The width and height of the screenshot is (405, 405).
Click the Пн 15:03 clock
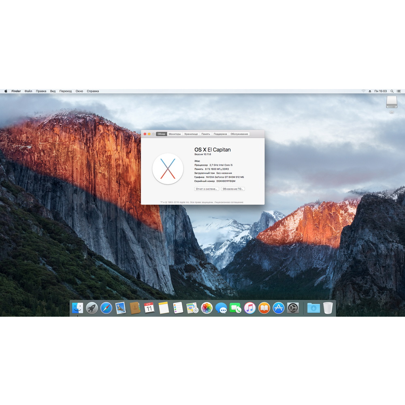tap(380, 91)
